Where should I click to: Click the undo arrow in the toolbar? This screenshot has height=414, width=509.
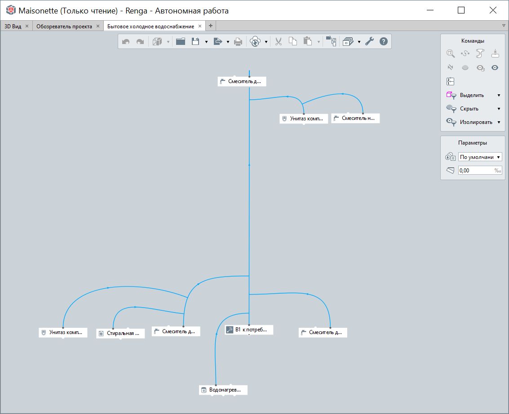126,41
